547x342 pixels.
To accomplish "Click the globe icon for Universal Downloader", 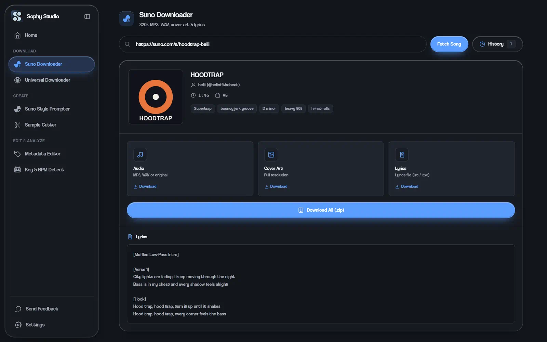I will point(17,80).
